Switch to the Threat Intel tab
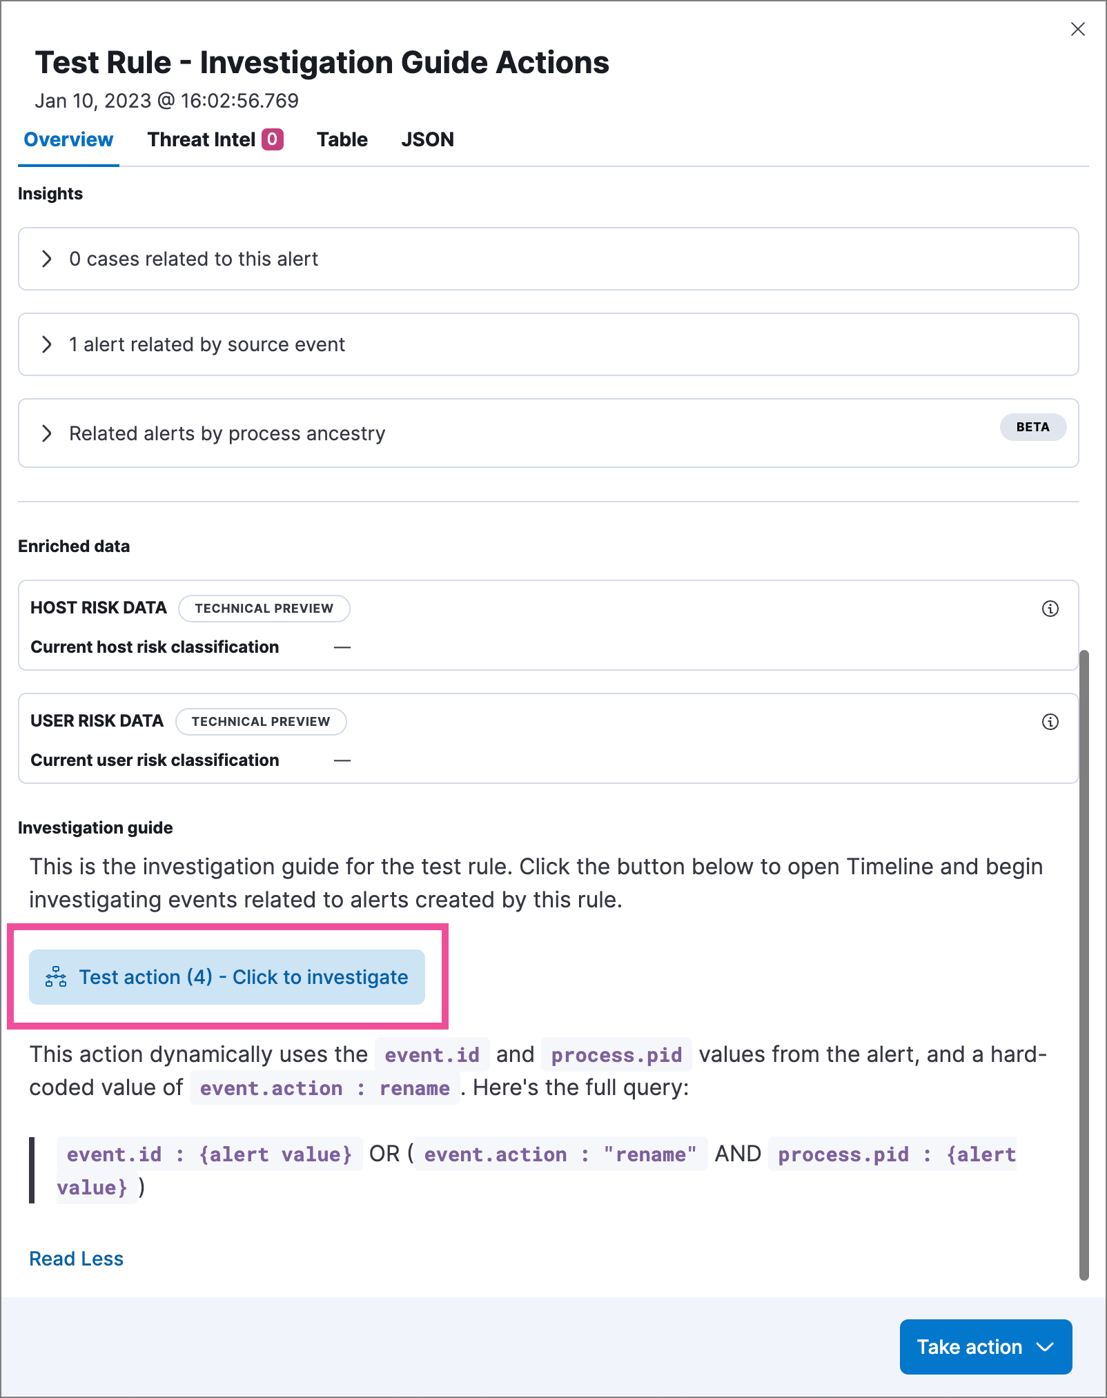 pos(202,139)
